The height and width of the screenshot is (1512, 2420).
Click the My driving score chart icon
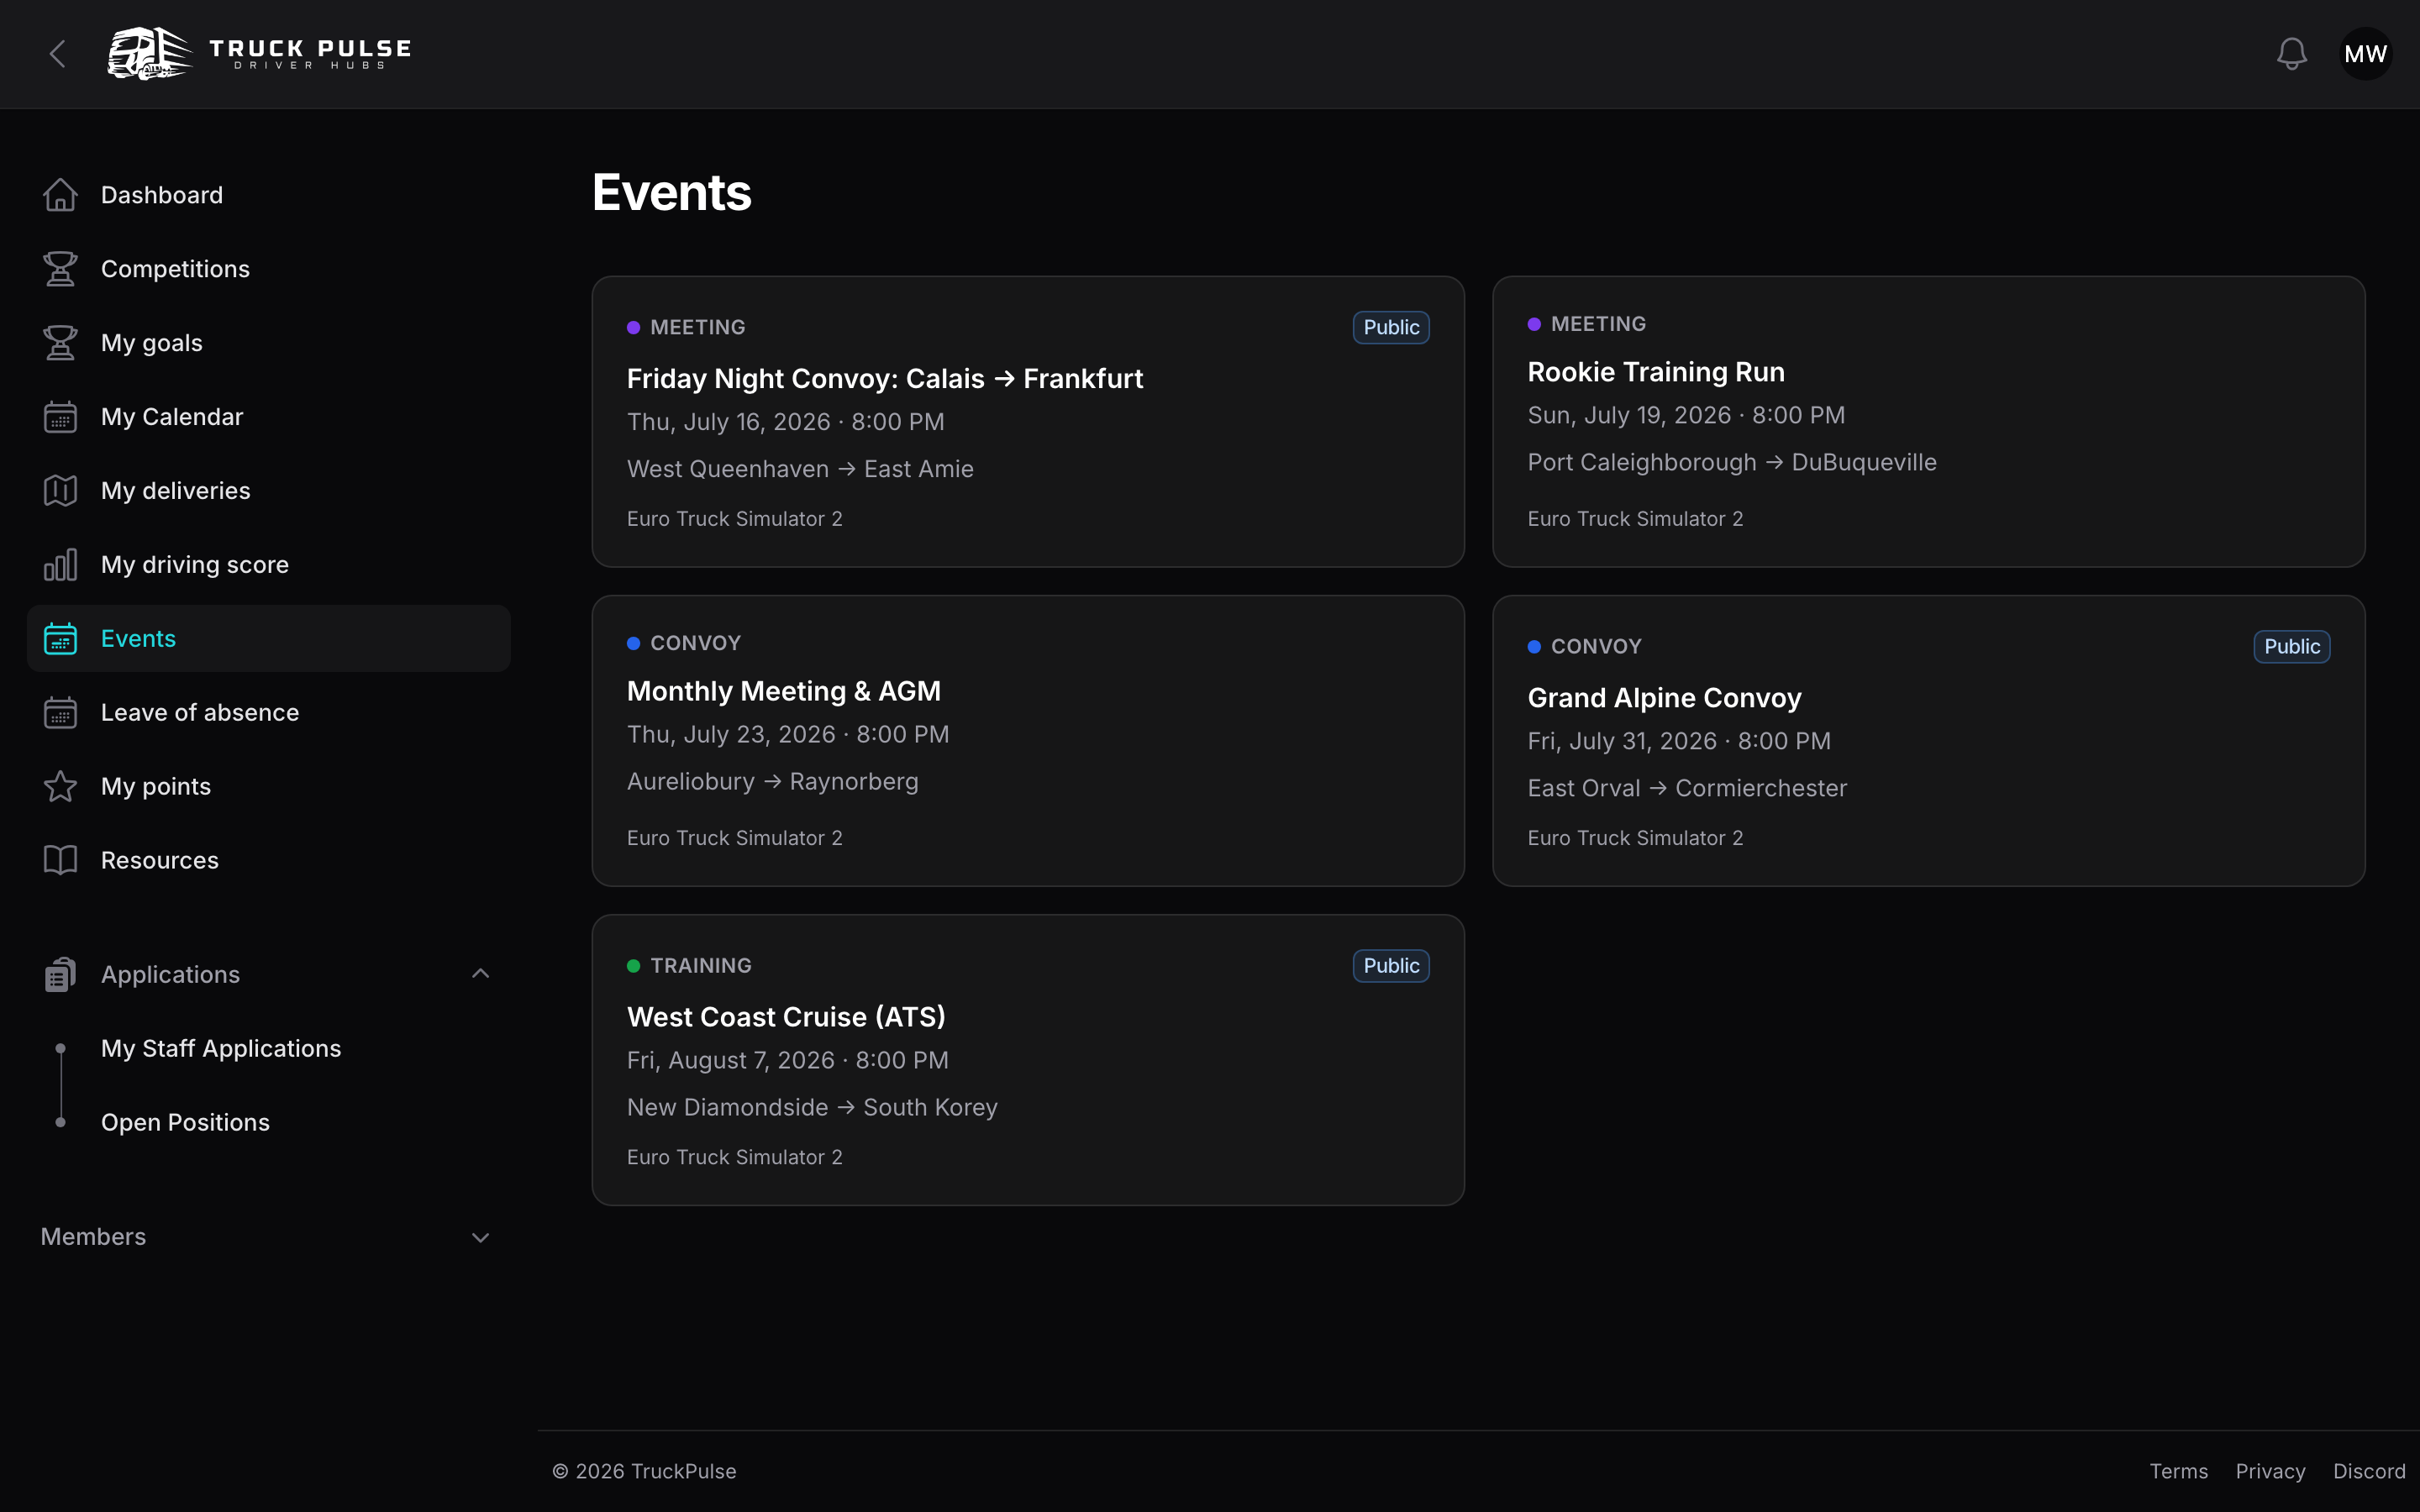coord(60,565)
